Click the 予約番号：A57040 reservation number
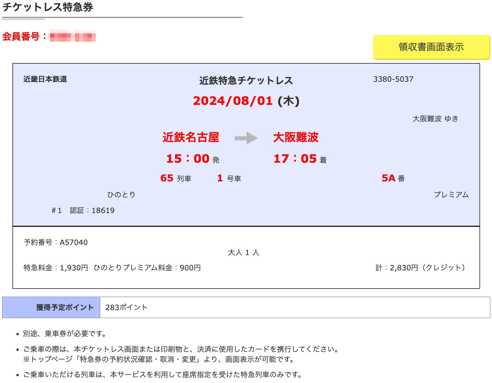 pyautogui.click(x=56, y=242)
